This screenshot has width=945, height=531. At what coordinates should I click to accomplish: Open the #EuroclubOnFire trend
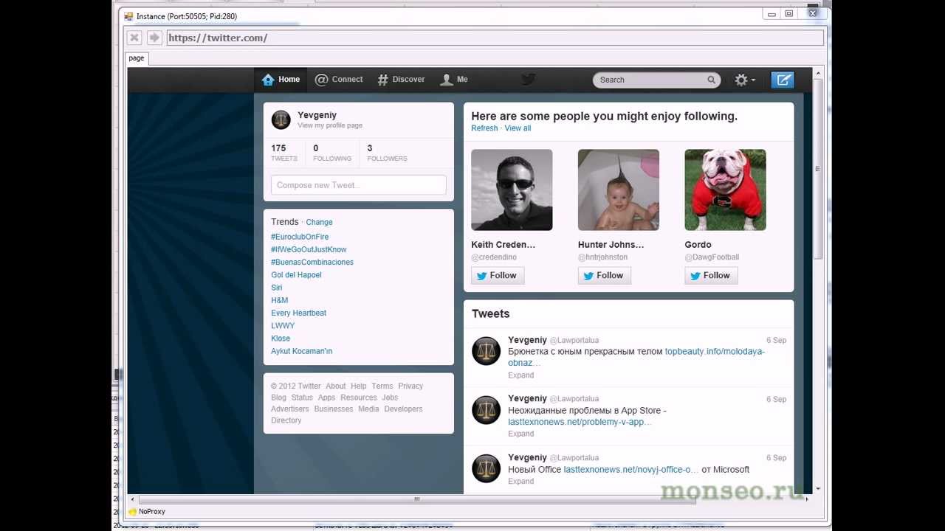click(x=300, y=237)
